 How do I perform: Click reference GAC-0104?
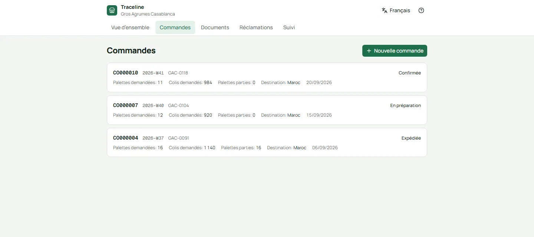click(179, 106)
